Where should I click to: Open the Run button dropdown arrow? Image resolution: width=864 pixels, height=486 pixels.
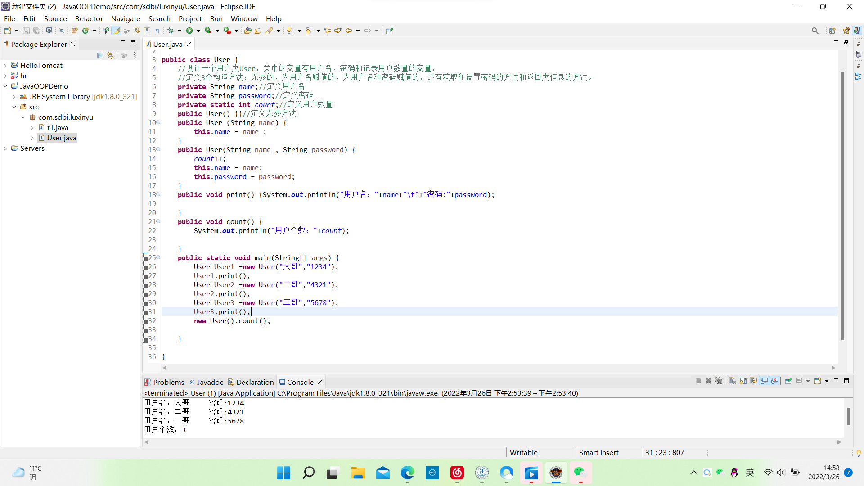[x=198, y=31]
